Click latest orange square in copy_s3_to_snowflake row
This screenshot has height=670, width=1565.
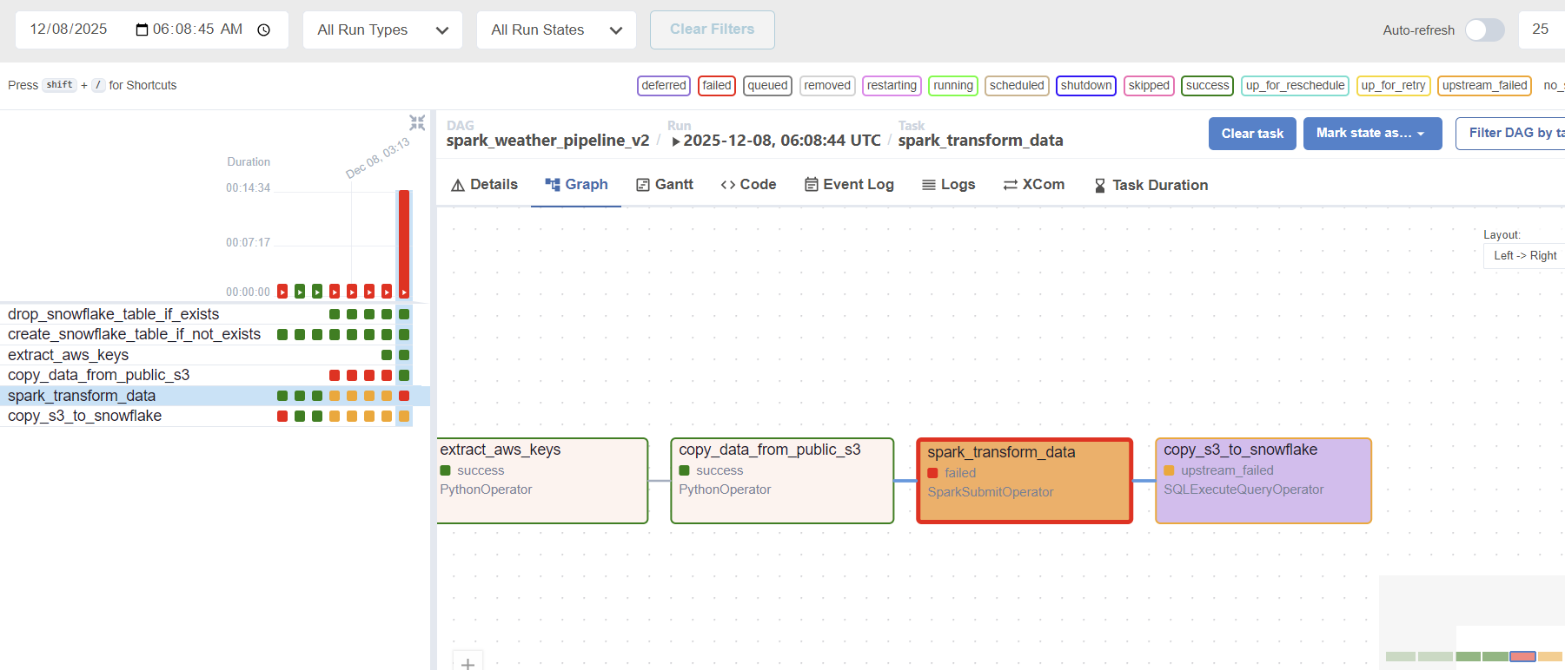pos(404,416)
